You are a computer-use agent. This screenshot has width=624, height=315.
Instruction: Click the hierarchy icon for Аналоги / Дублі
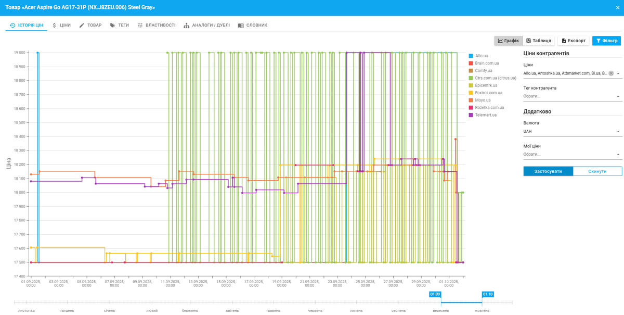186,25
